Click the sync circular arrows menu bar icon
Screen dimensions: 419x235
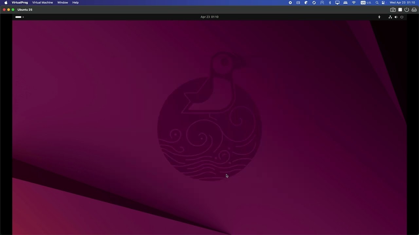314,3
